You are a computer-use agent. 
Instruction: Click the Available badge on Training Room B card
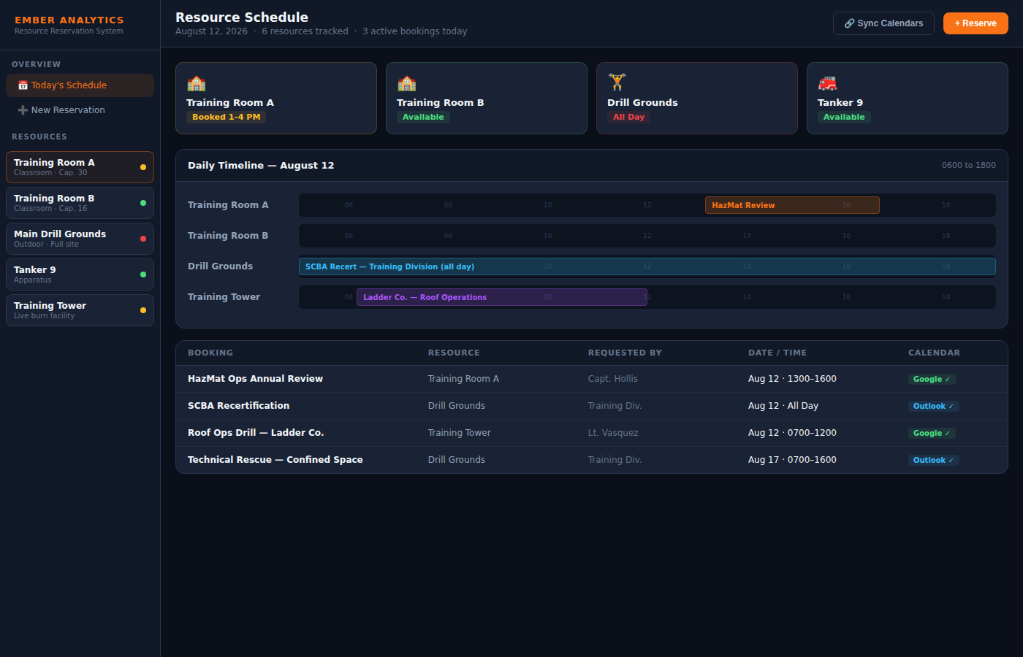tap(423, 117)
